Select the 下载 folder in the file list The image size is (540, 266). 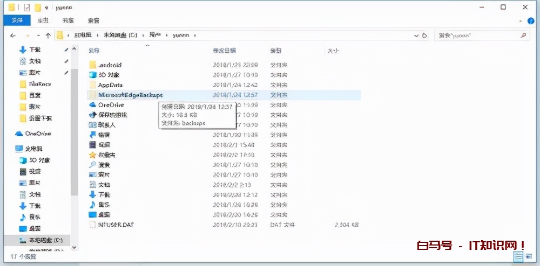tap(99, 194)
